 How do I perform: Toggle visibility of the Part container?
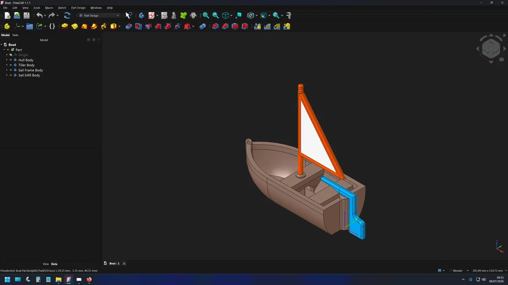[8, 50]
